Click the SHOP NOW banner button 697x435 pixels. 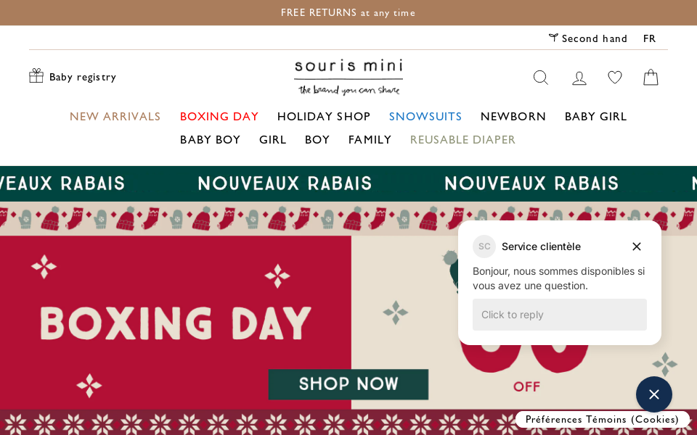tap(348, 384)
